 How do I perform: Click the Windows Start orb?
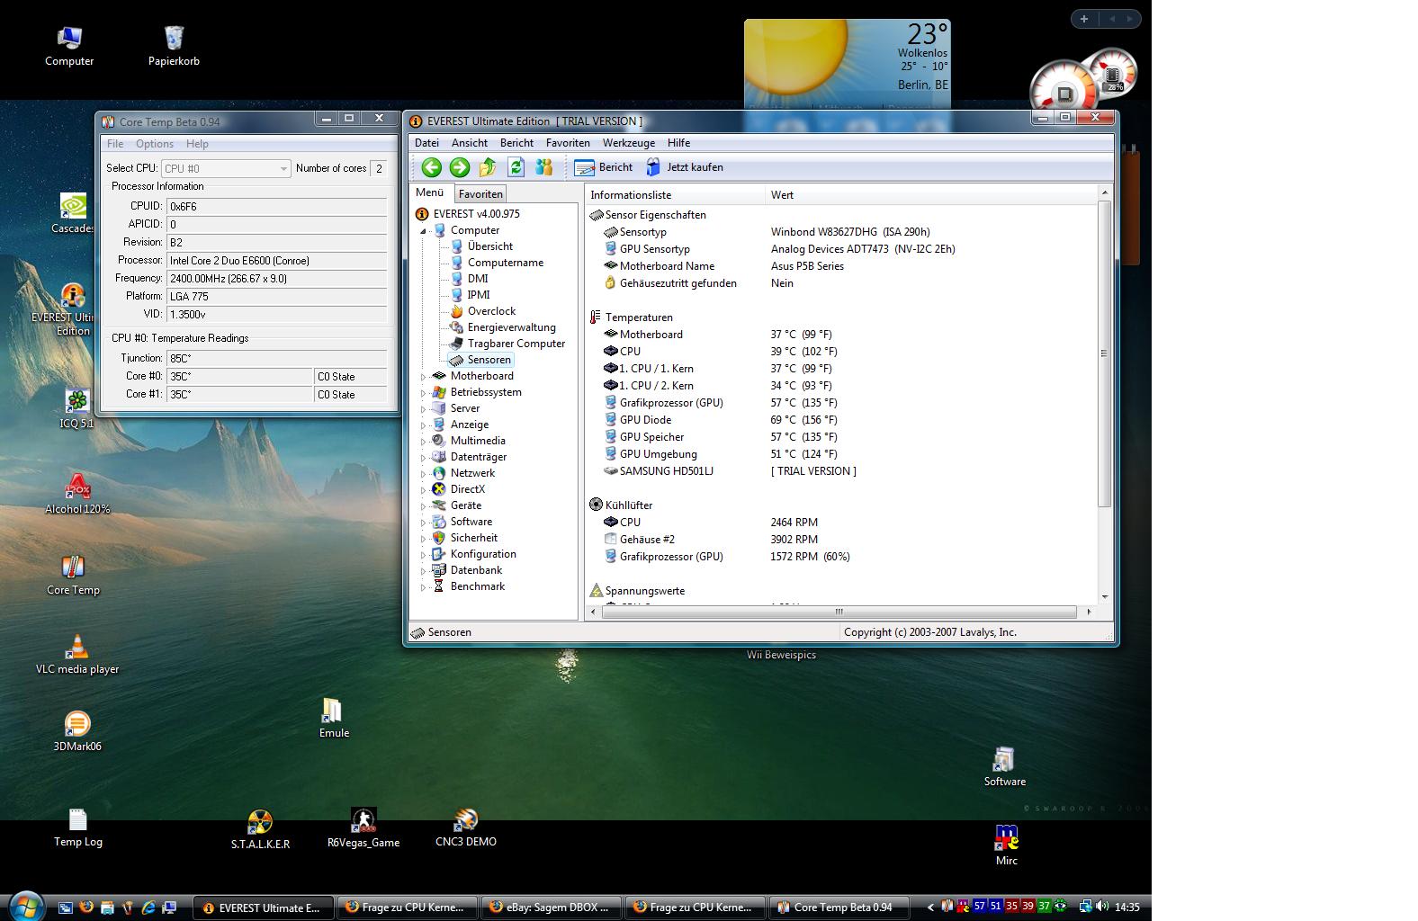[25, 906]
